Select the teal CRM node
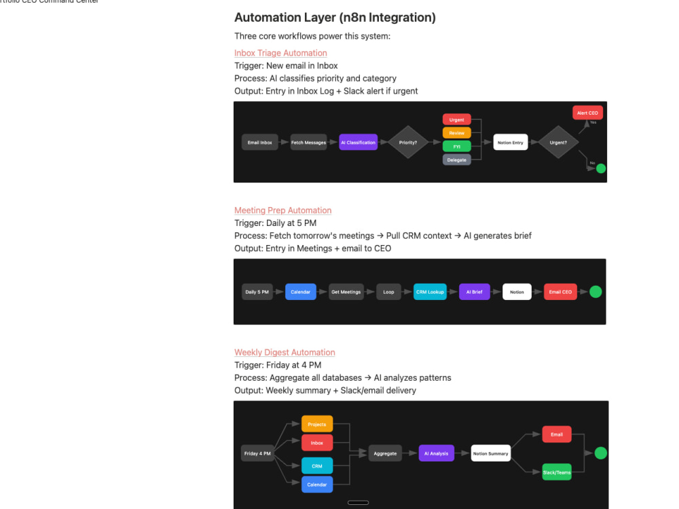This screenshot has width=679, height=509. point(317,466)
